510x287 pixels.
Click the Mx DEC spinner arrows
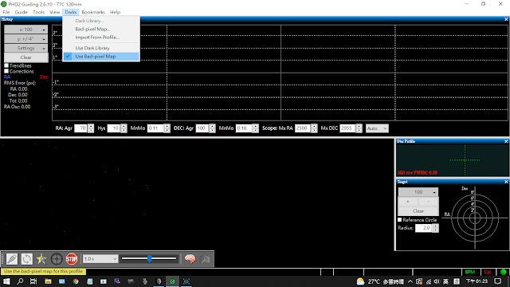pyautogui.click(x=359, y=128)
